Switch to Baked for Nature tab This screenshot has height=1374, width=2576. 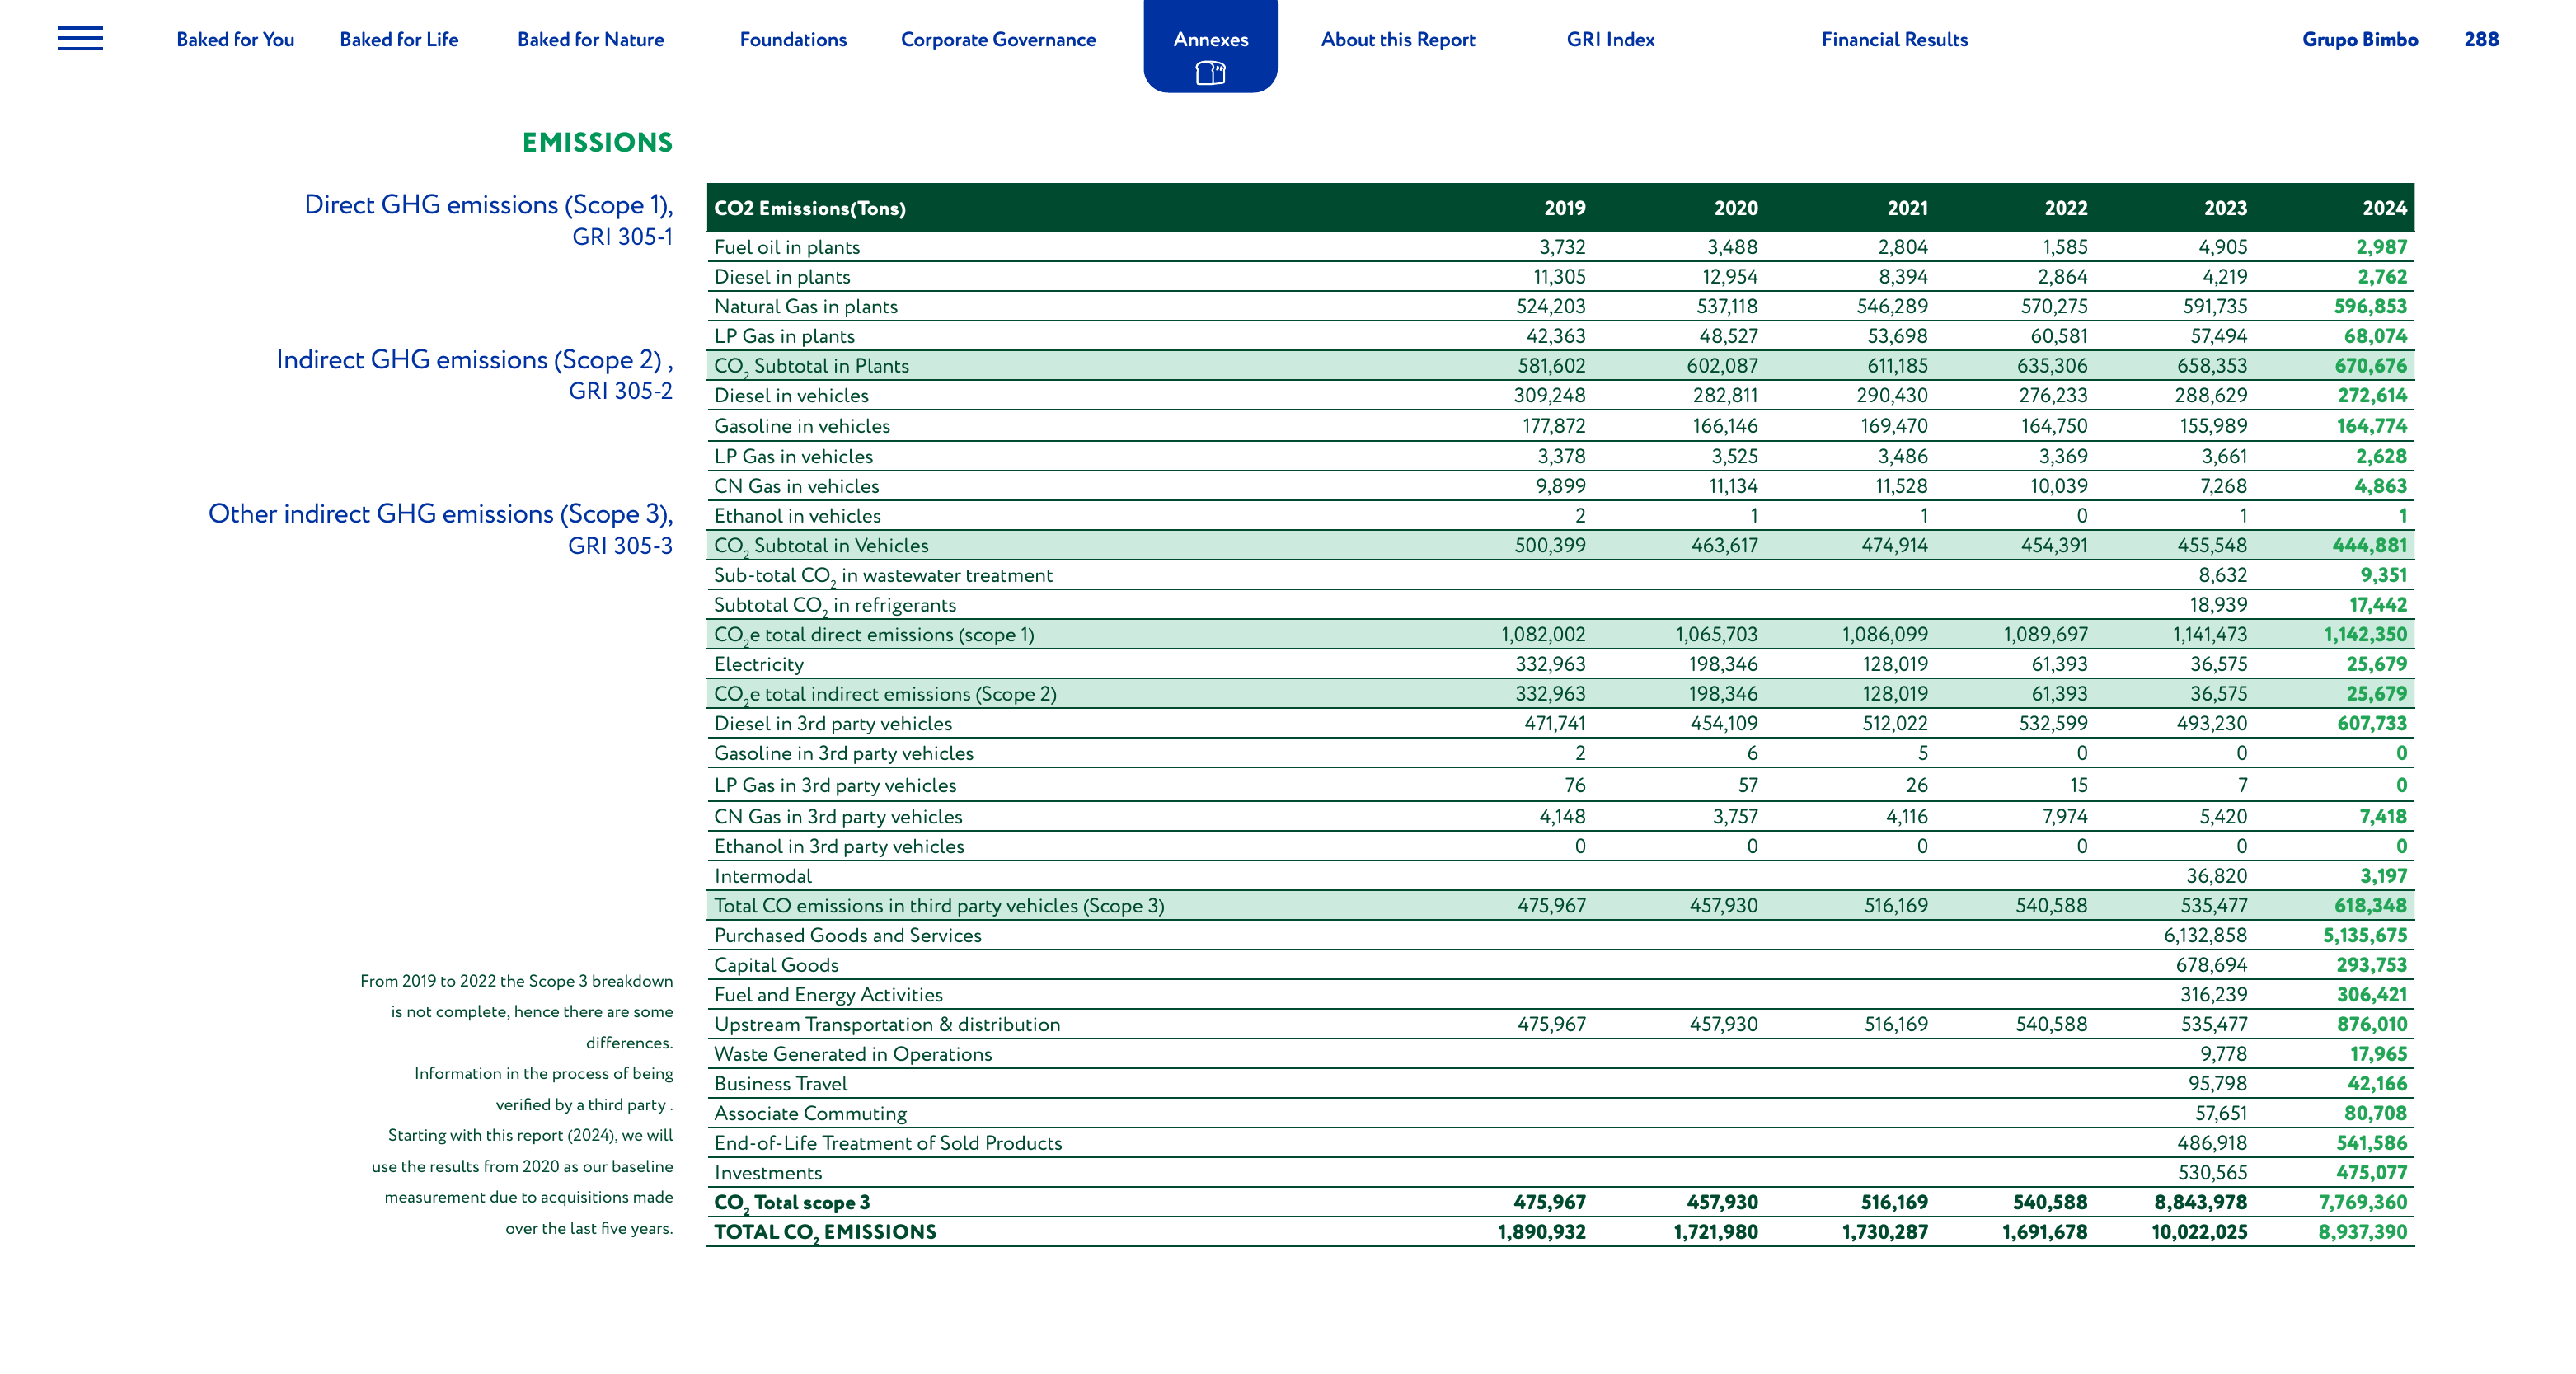590,39
